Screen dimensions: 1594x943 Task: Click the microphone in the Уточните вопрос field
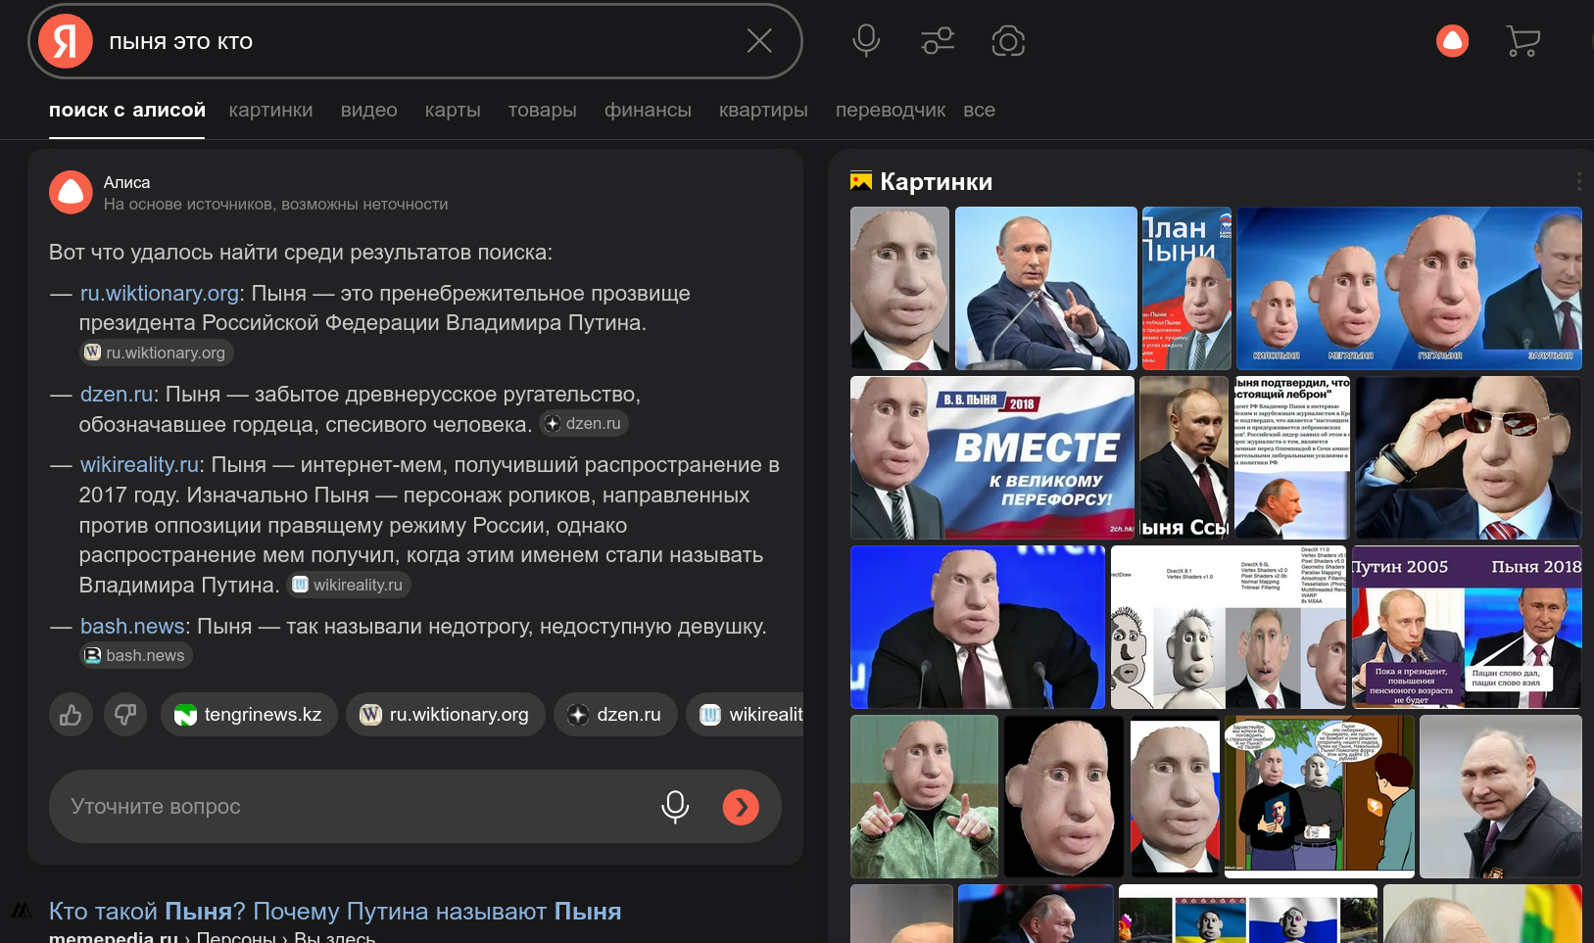coord(675,806)
